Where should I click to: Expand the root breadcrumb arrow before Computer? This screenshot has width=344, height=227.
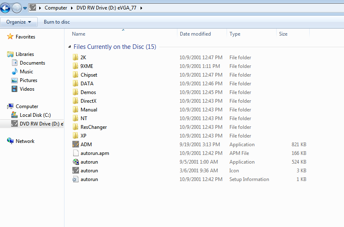tap(40, 8)
